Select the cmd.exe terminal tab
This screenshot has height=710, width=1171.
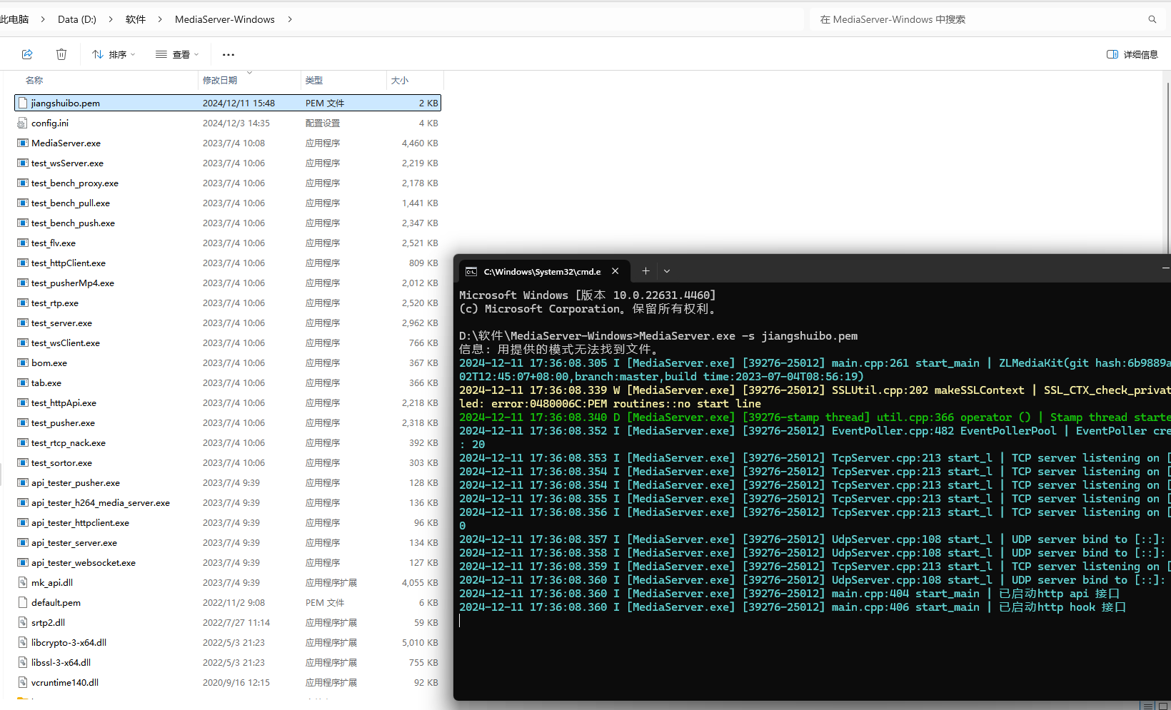[x=541, y=272]
